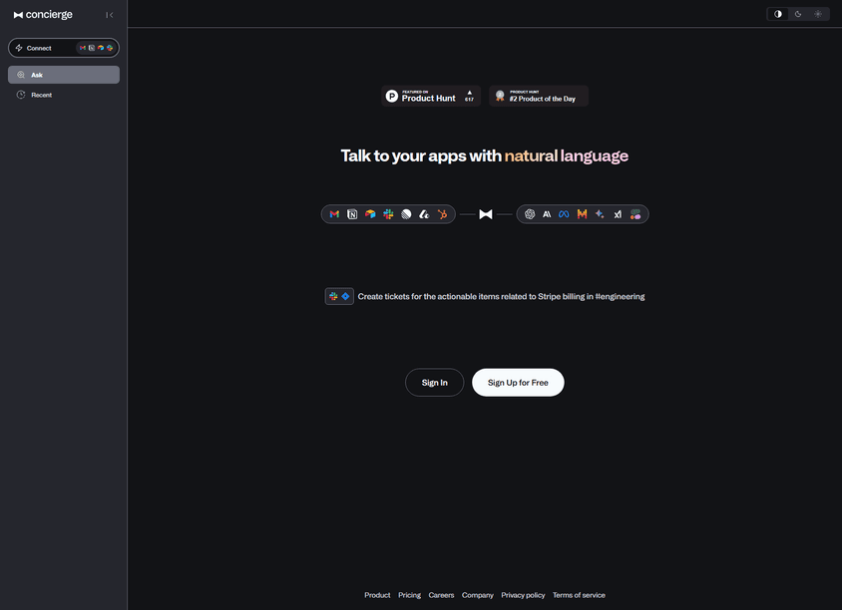
Task: Click the Notion icon in the apps strip
Action: [352, 214]
